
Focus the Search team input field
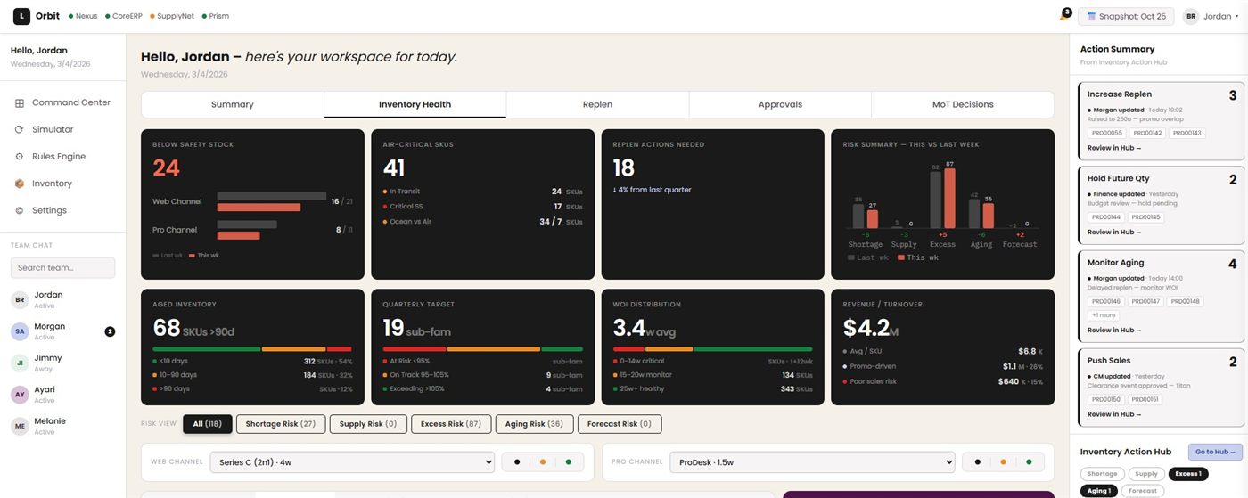[62, 267]
